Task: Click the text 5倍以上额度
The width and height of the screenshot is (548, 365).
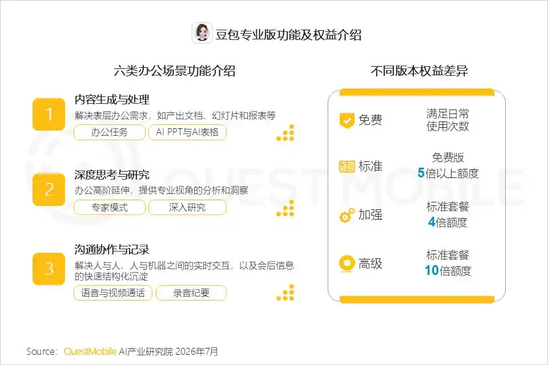Action: click(448, 173)
